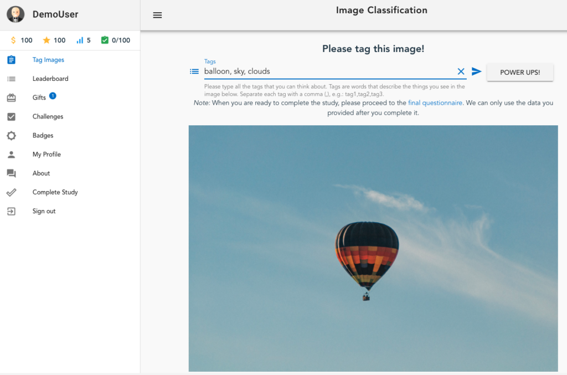Click the bar chart level icon
The width and height of the screenshot is (567, 375).
point(80,40)
